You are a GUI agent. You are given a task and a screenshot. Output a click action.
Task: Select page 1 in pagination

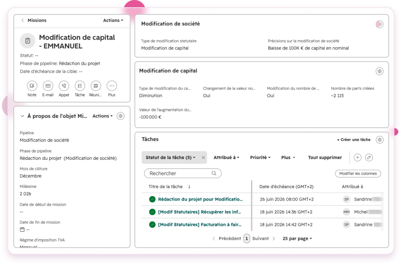pos(247,238)
